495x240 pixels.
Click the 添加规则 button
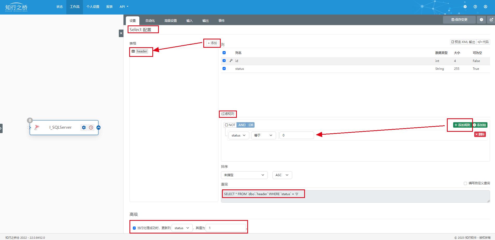(x=462, y=125)
